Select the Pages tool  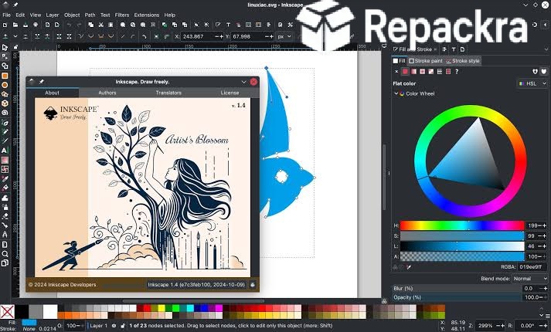5,263
